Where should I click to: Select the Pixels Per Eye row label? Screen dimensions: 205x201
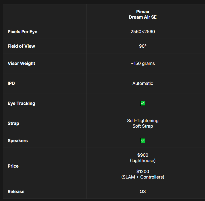[22, 32]
